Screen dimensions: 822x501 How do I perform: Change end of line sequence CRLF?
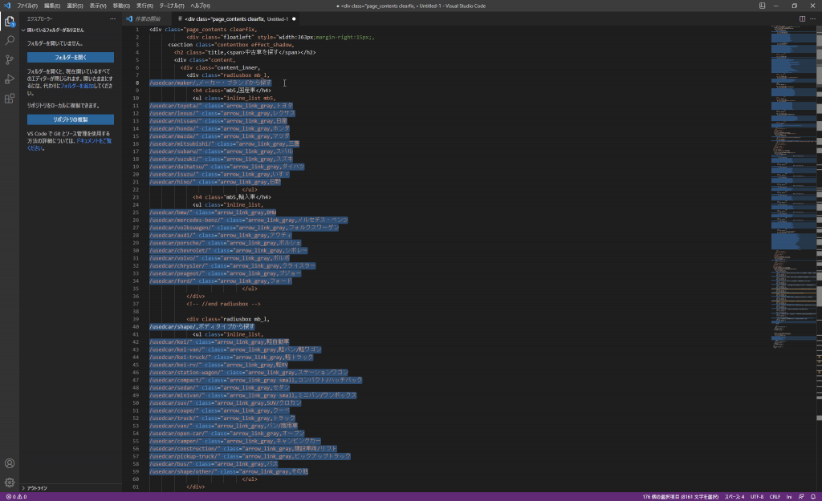pos(775,497)
